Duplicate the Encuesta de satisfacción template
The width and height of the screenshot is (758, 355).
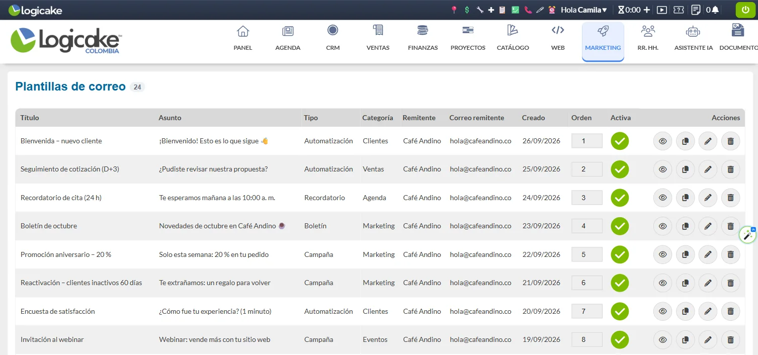click(x=685, y=312)
